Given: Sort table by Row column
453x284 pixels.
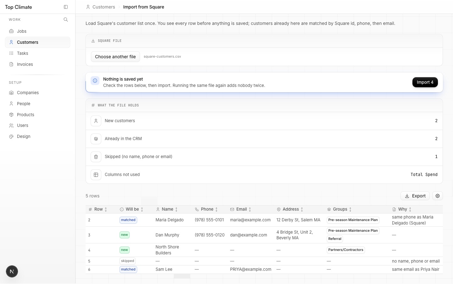Looking at the screenshot, I should click(98, 209).
